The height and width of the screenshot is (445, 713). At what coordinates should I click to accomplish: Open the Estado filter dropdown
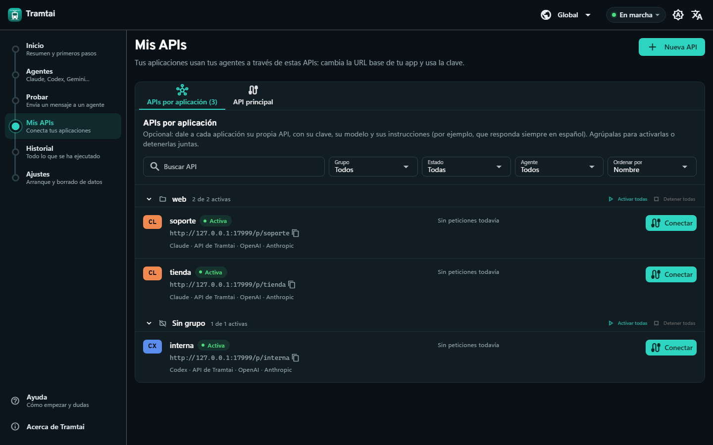[466, 167]
